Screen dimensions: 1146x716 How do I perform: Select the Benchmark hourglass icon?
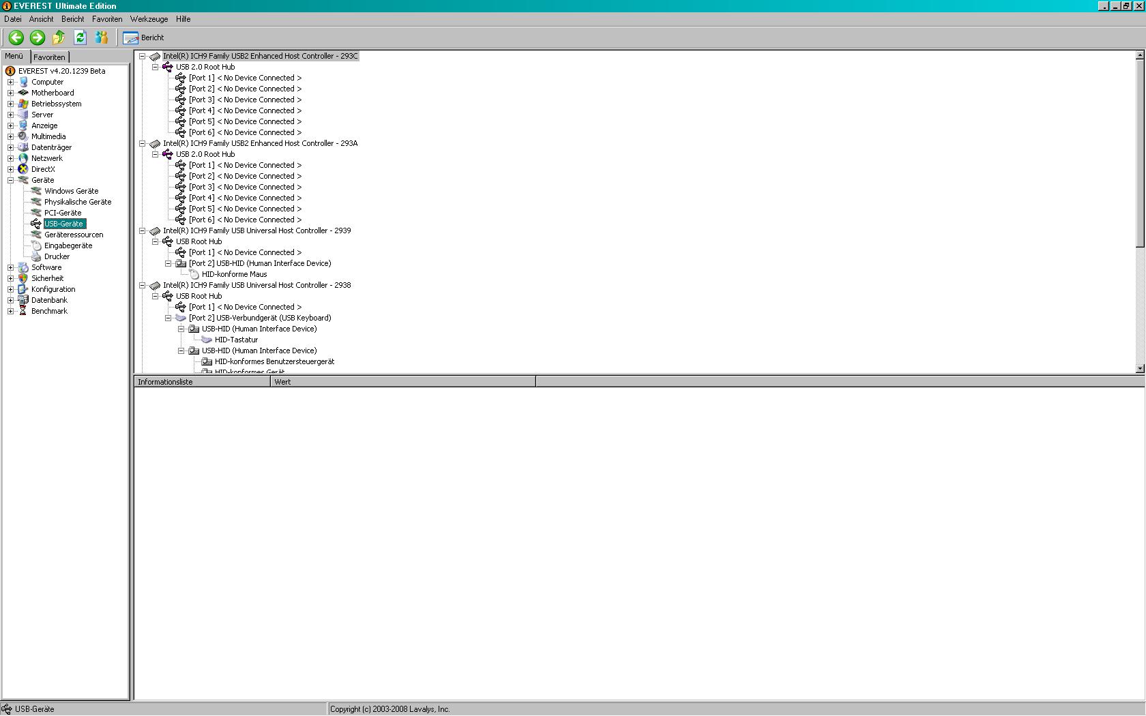coord(23,311)
